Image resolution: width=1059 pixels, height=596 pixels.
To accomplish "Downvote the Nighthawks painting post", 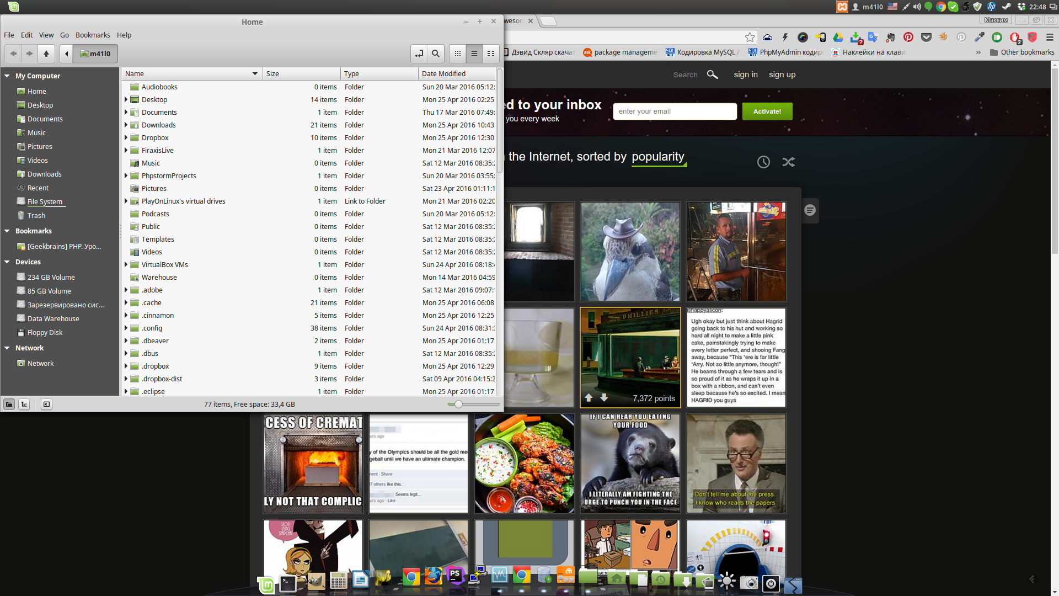I will coord(604,398).
